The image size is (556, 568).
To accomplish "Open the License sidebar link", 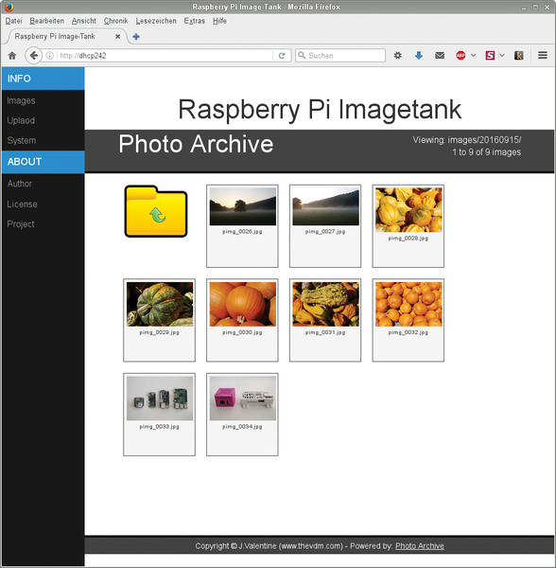I will 22,204.
